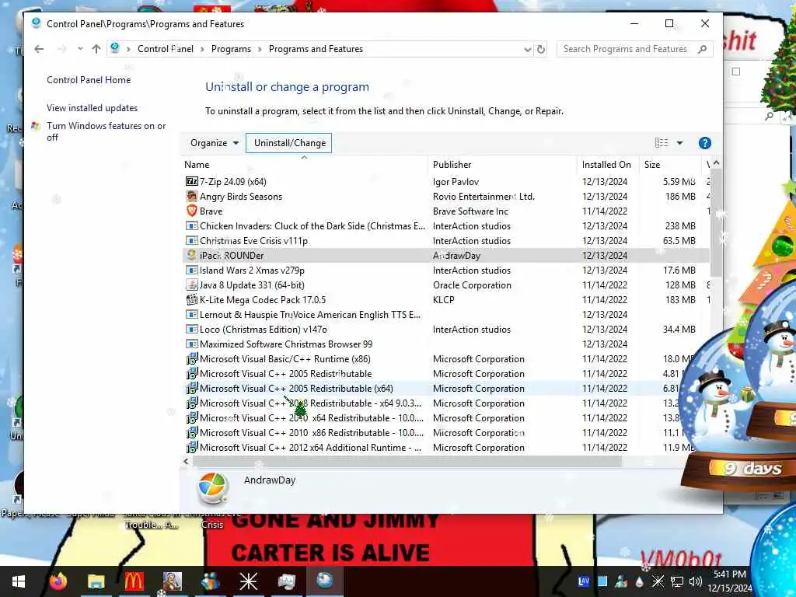Click the Control Panel taskbar icon
Viewport: 796px width, 597px height.
point(324,580)
